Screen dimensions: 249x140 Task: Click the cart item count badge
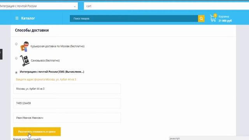coord(215,16)
